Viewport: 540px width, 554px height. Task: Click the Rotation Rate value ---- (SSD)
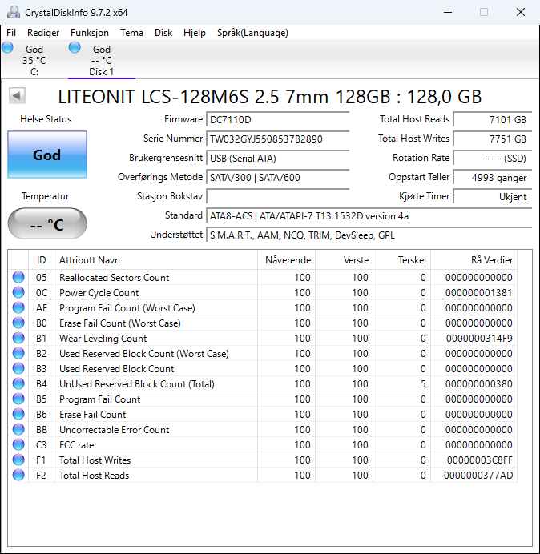tap(493, 159)
